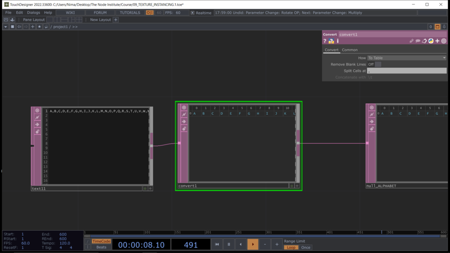This screenshot has width=450, height=253.
Task: Click the timeline range slider bar
Action: point(265,236)
